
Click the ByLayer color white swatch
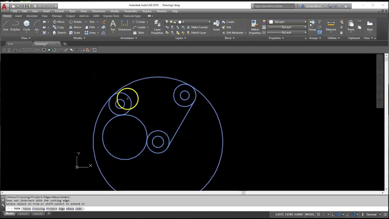click(x=271, y=22)
